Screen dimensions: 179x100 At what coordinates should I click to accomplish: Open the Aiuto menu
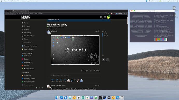(x=36, y=1)
